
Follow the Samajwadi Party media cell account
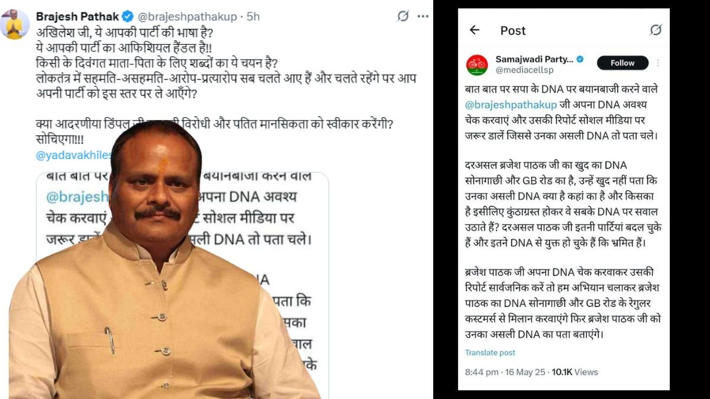[622, 63]
